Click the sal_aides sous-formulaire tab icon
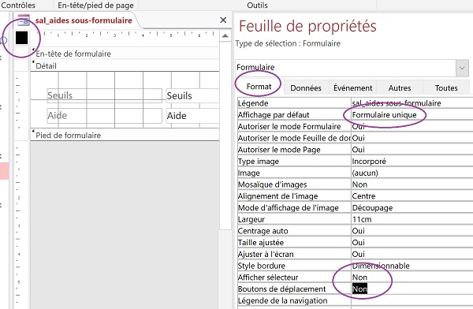The width and height of the screenshot is (473, 309). point(24,20)
